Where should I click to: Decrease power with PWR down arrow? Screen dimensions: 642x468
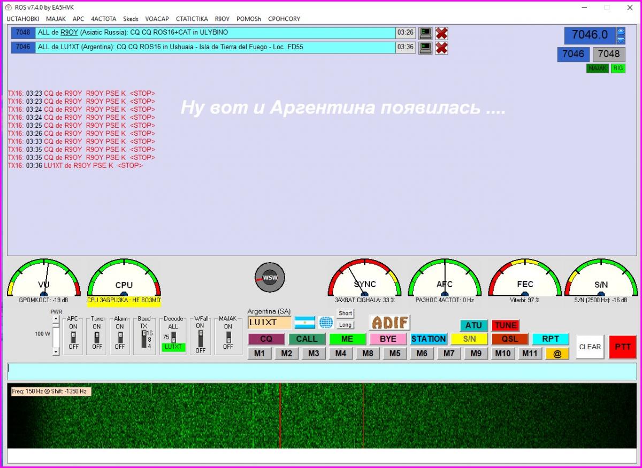(56, 351)
